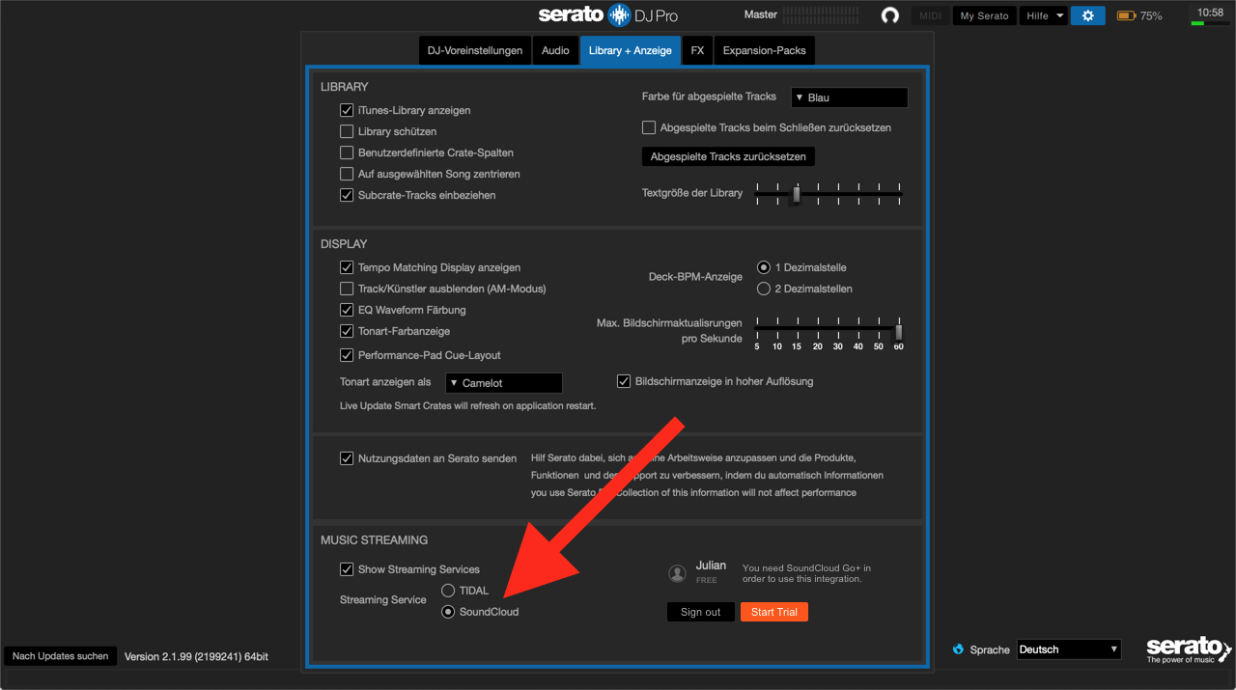This screenshot has height=690, width=1236.
Task: Select the Serato DJ Pro logo
Action: [x=607, y=14]
